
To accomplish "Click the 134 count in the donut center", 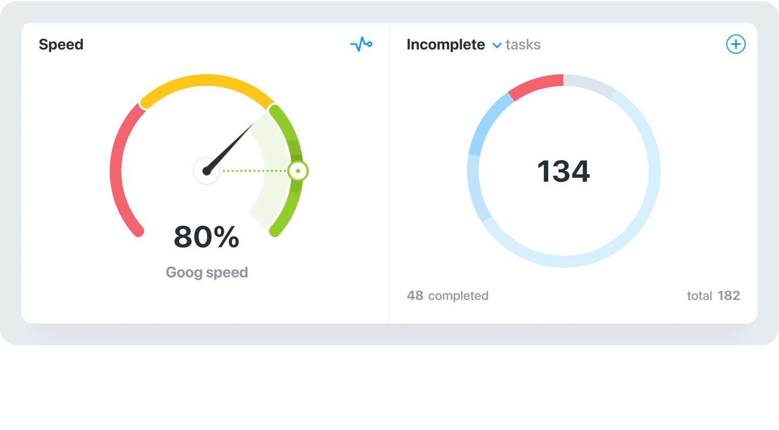I will tap(564, 171).
